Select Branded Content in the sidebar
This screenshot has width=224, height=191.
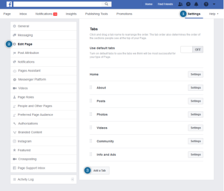tap(44, 132)
